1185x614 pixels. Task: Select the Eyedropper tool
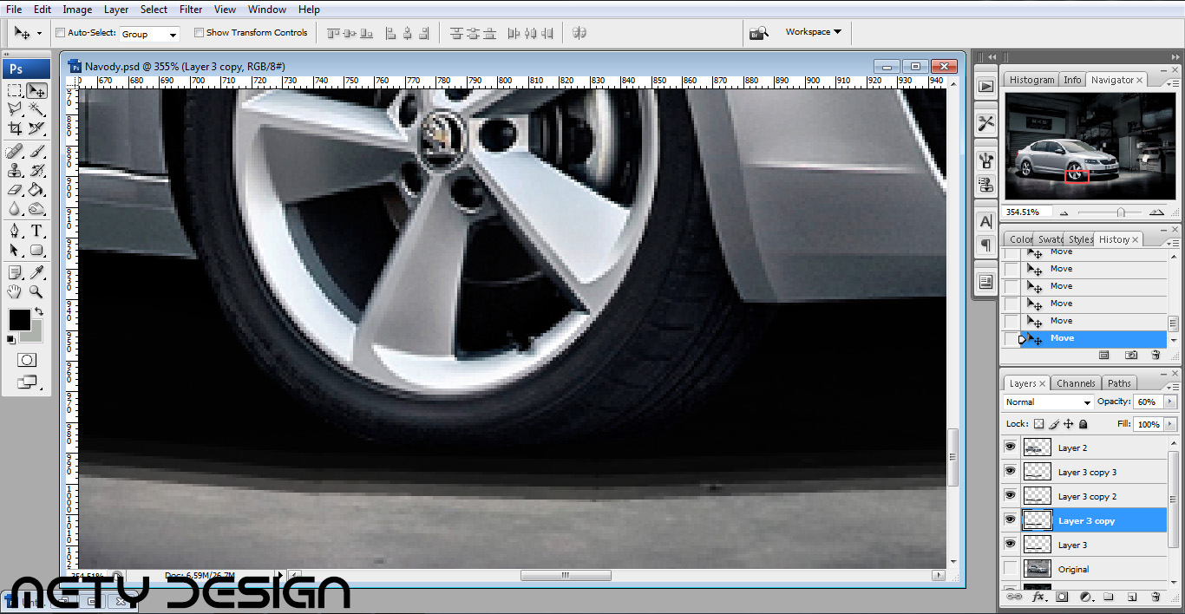(36, 273)
